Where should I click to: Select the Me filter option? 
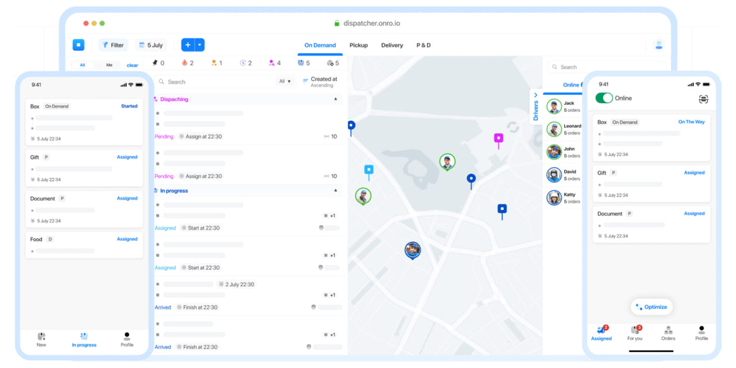[x=109, y=65]
